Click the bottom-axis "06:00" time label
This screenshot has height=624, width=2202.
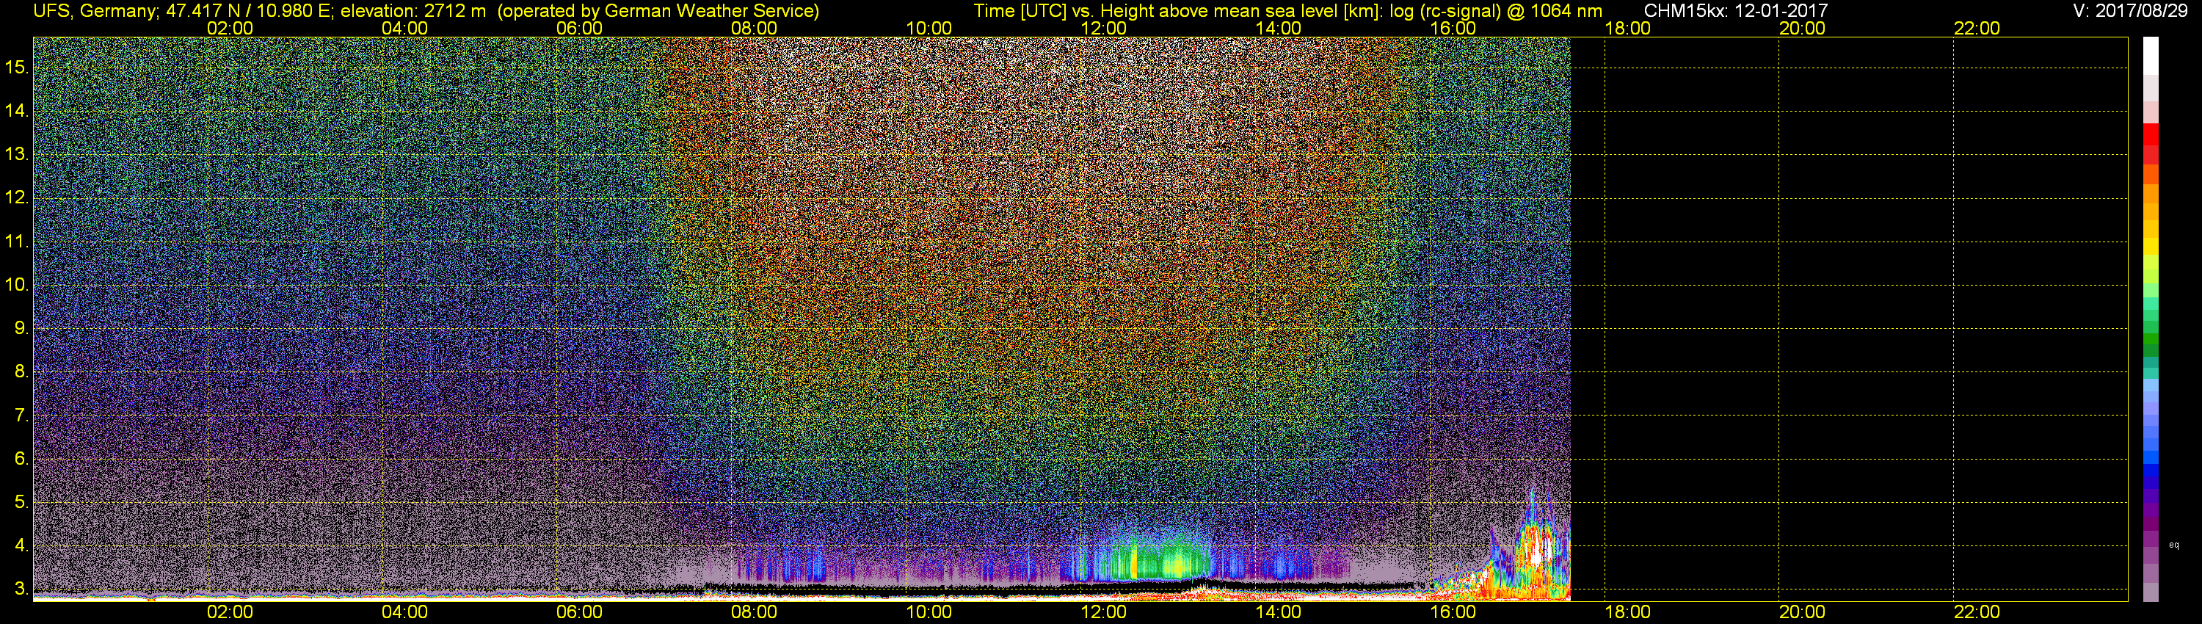coord(580,612)
